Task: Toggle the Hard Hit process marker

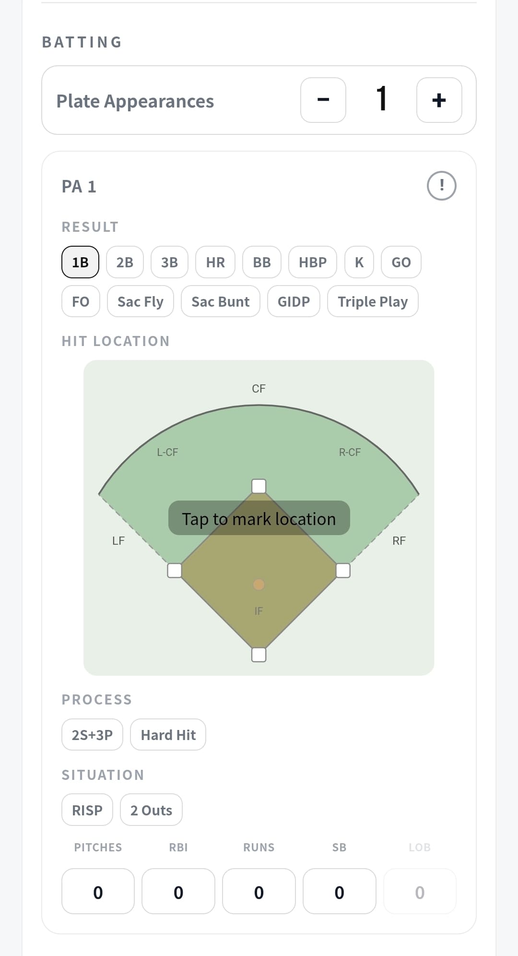Action: click(168, 735)
